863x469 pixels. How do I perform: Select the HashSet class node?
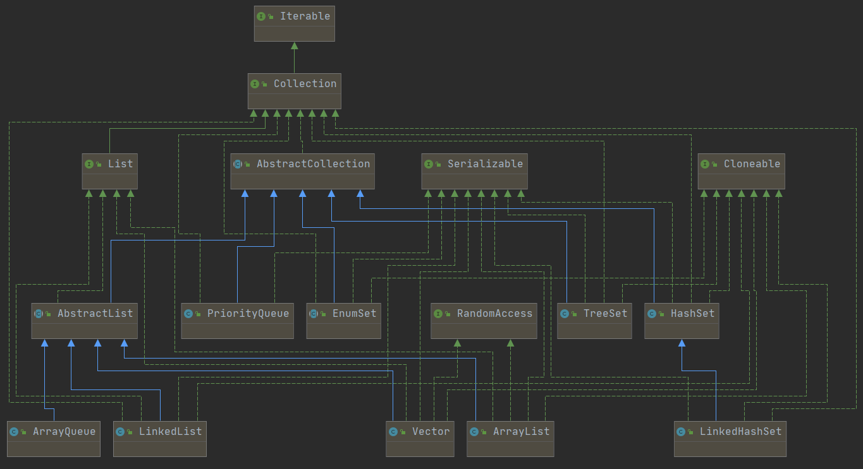pos(682,321)
